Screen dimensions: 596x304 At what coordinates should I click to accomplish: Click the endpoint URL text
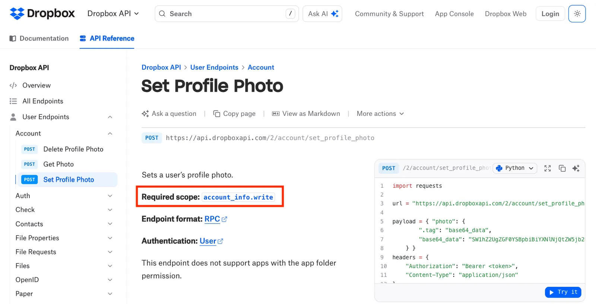pyautogui.click(x=270, y=138)
